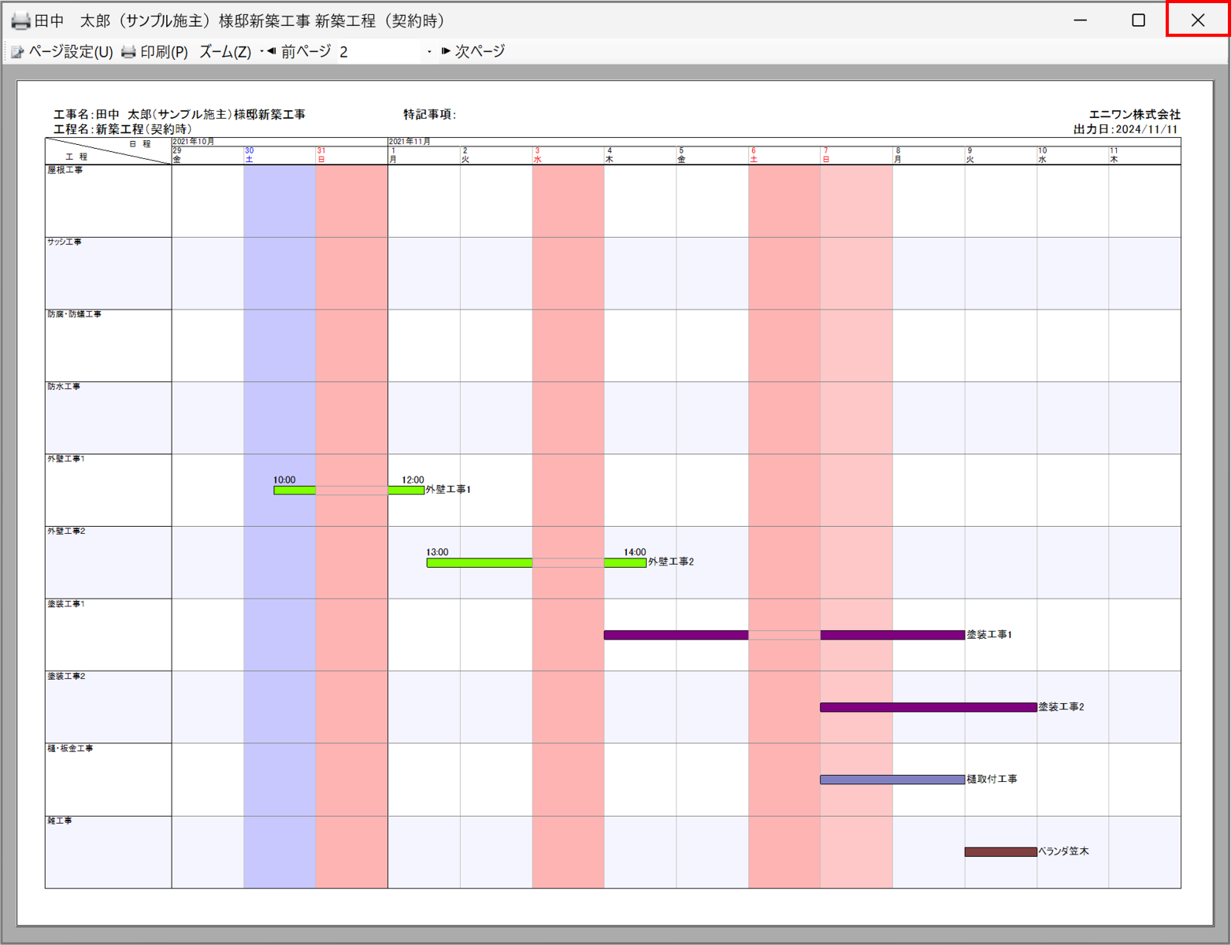Select the brown ベランダ笠木 bar

(1000, 852)
